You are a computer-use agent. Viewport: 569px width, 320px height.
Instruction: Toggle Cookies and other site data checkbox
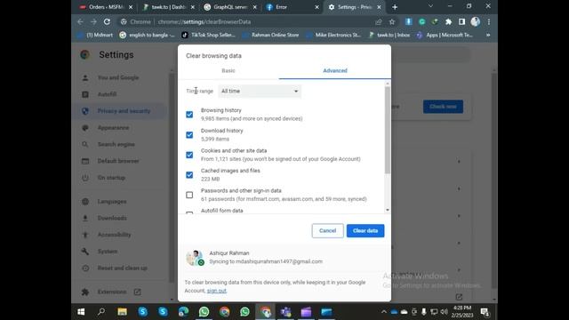(x=189, y=155)
